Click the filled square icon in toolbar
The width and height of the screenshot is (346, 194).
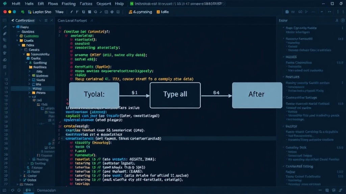[89, 12]
